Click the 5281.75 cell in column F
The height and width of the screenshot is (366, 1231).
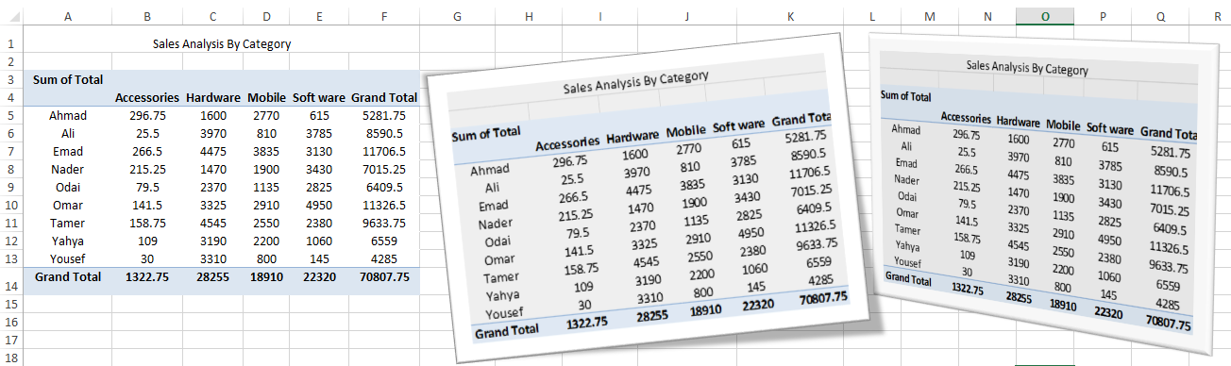(x=383, y=115)
